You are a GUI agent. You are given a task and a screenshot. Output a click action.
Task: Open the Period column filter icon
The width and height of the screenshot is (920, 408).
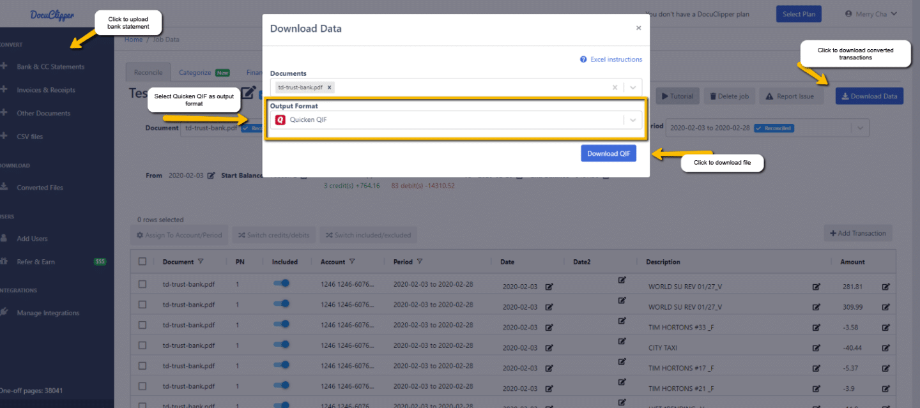[x=419, y=261]
